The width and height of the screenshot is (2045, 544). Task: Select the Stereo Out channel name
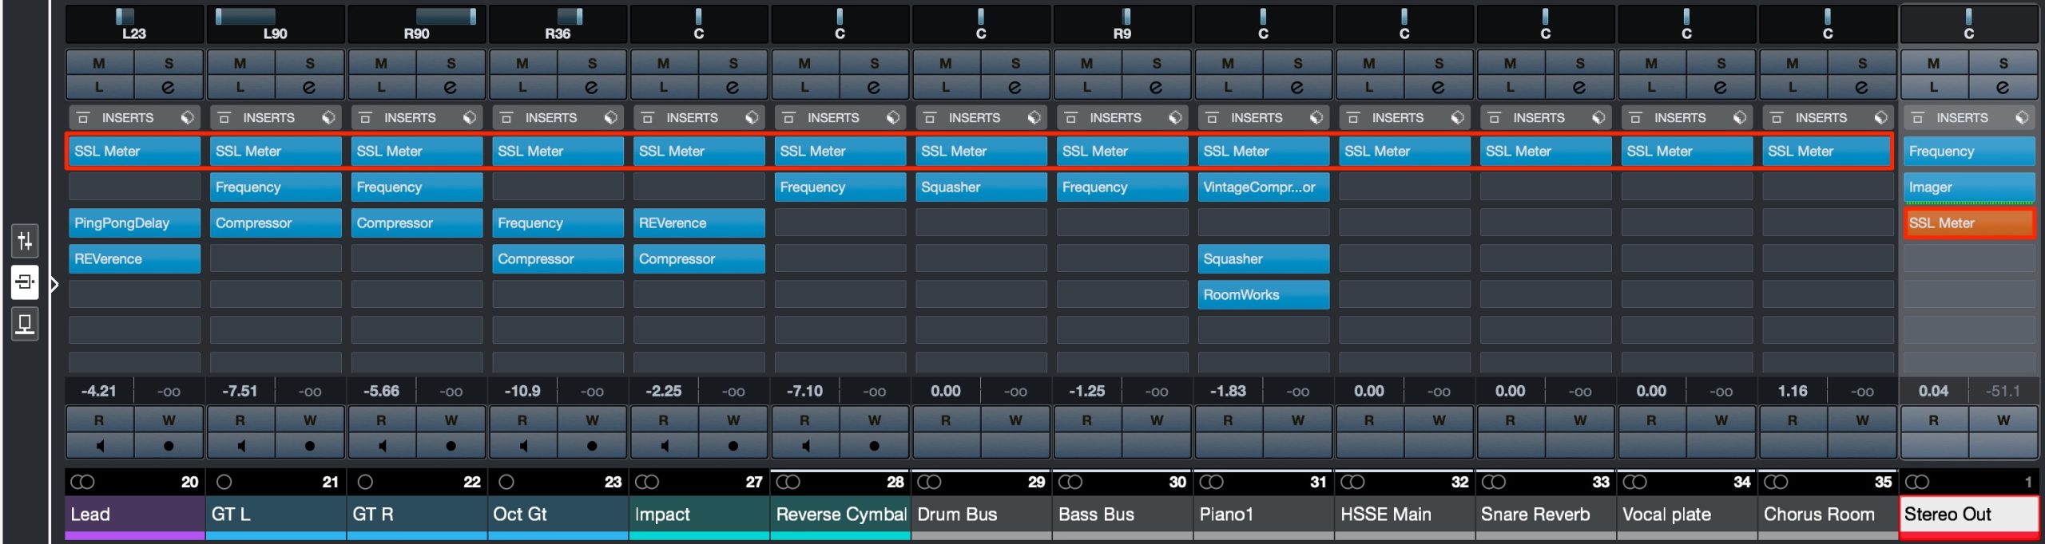pos(1969,514)
